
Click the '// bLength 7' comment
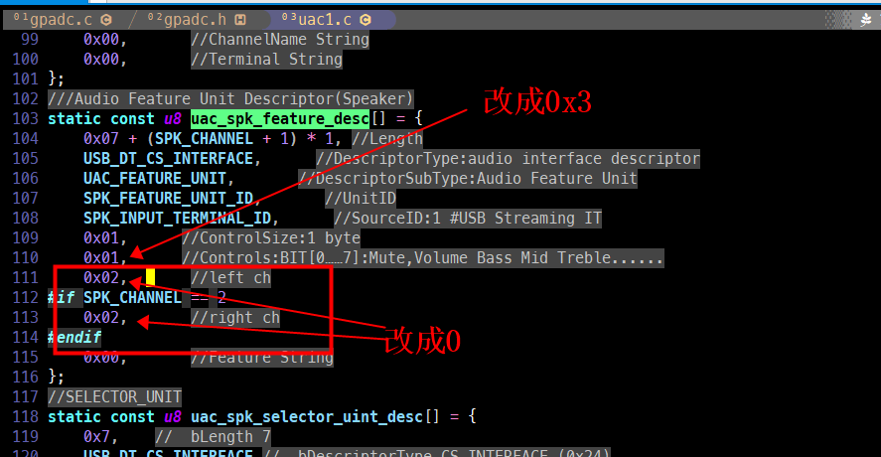(x=213, y=437)
